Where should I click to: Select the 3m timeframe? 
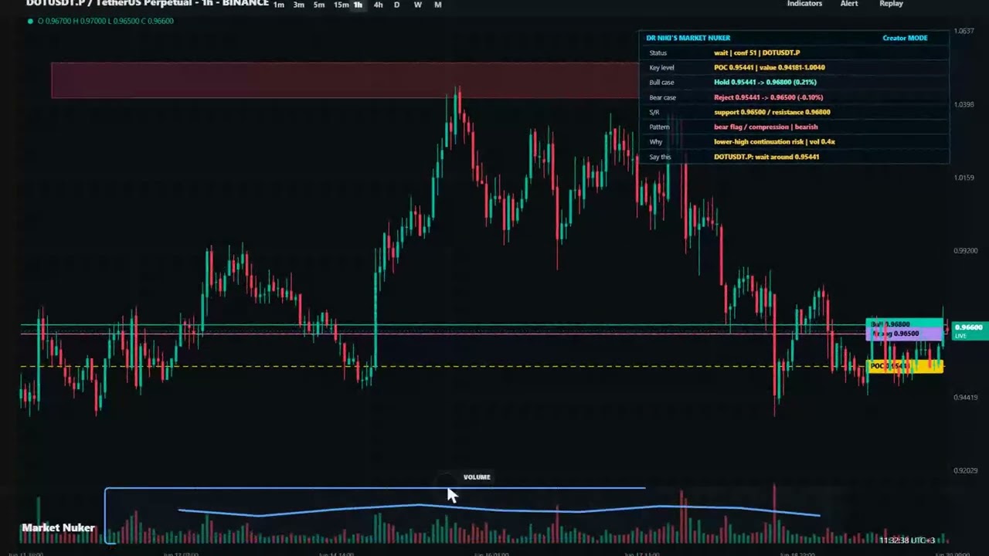298,5
